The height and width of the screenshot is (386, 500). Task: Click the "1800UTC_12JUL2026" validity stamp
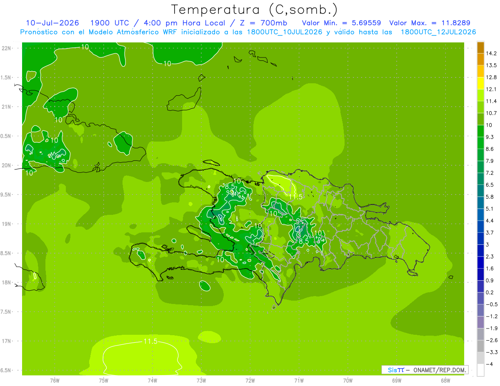438,32
